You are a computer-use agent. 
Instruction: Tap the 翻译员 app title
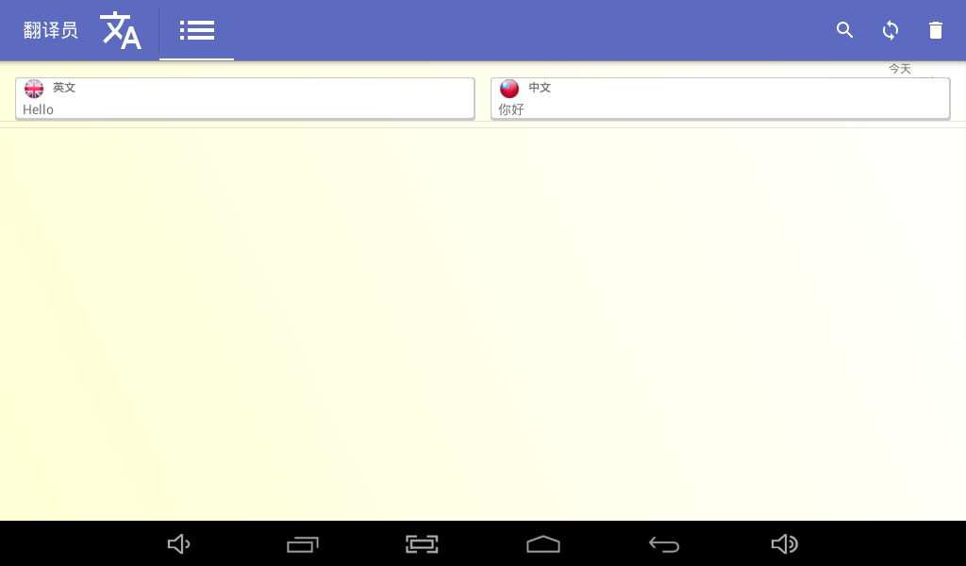tap(51, 30)
